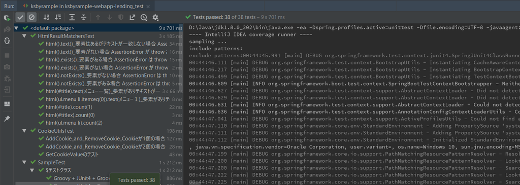Screen dimensions: 520x185
Task: Click the 9 s 701 ms duration value
Action: [x=171, y=28]
